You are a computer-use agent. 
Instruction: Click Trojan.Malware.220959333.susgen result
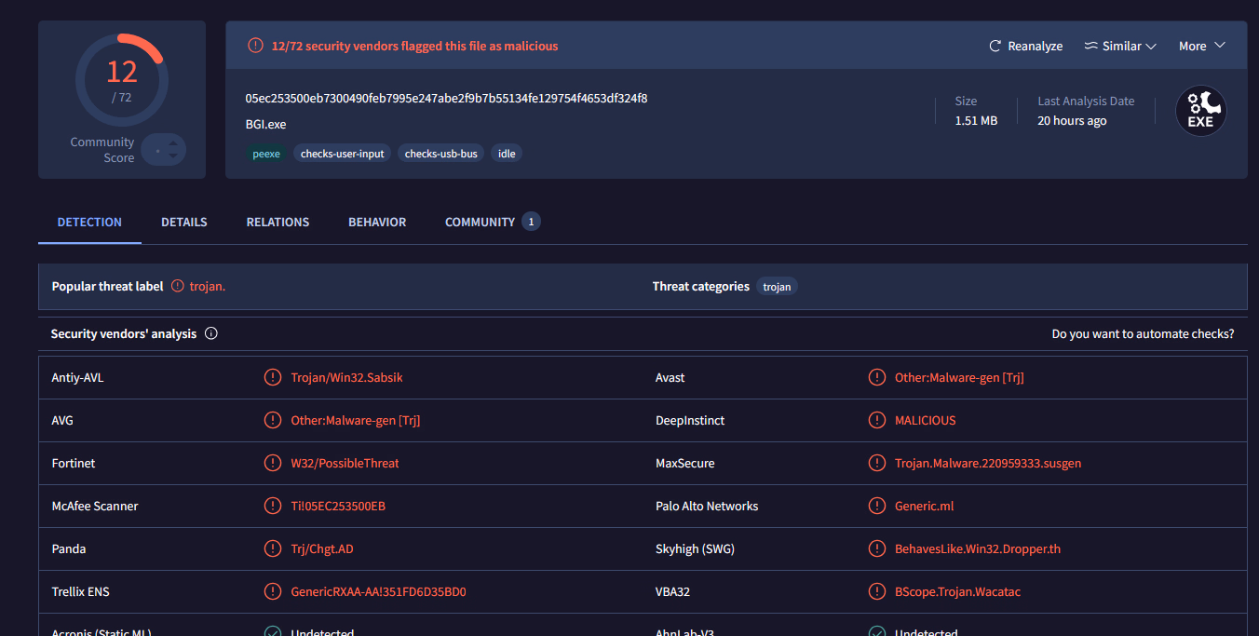pos(988,463)
